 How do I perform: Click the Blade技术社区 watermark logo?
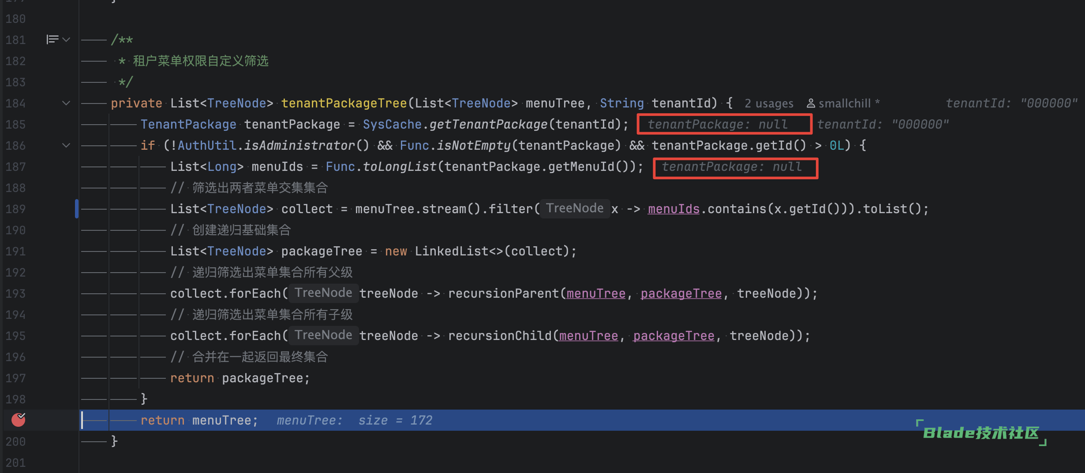coord(981,432)
